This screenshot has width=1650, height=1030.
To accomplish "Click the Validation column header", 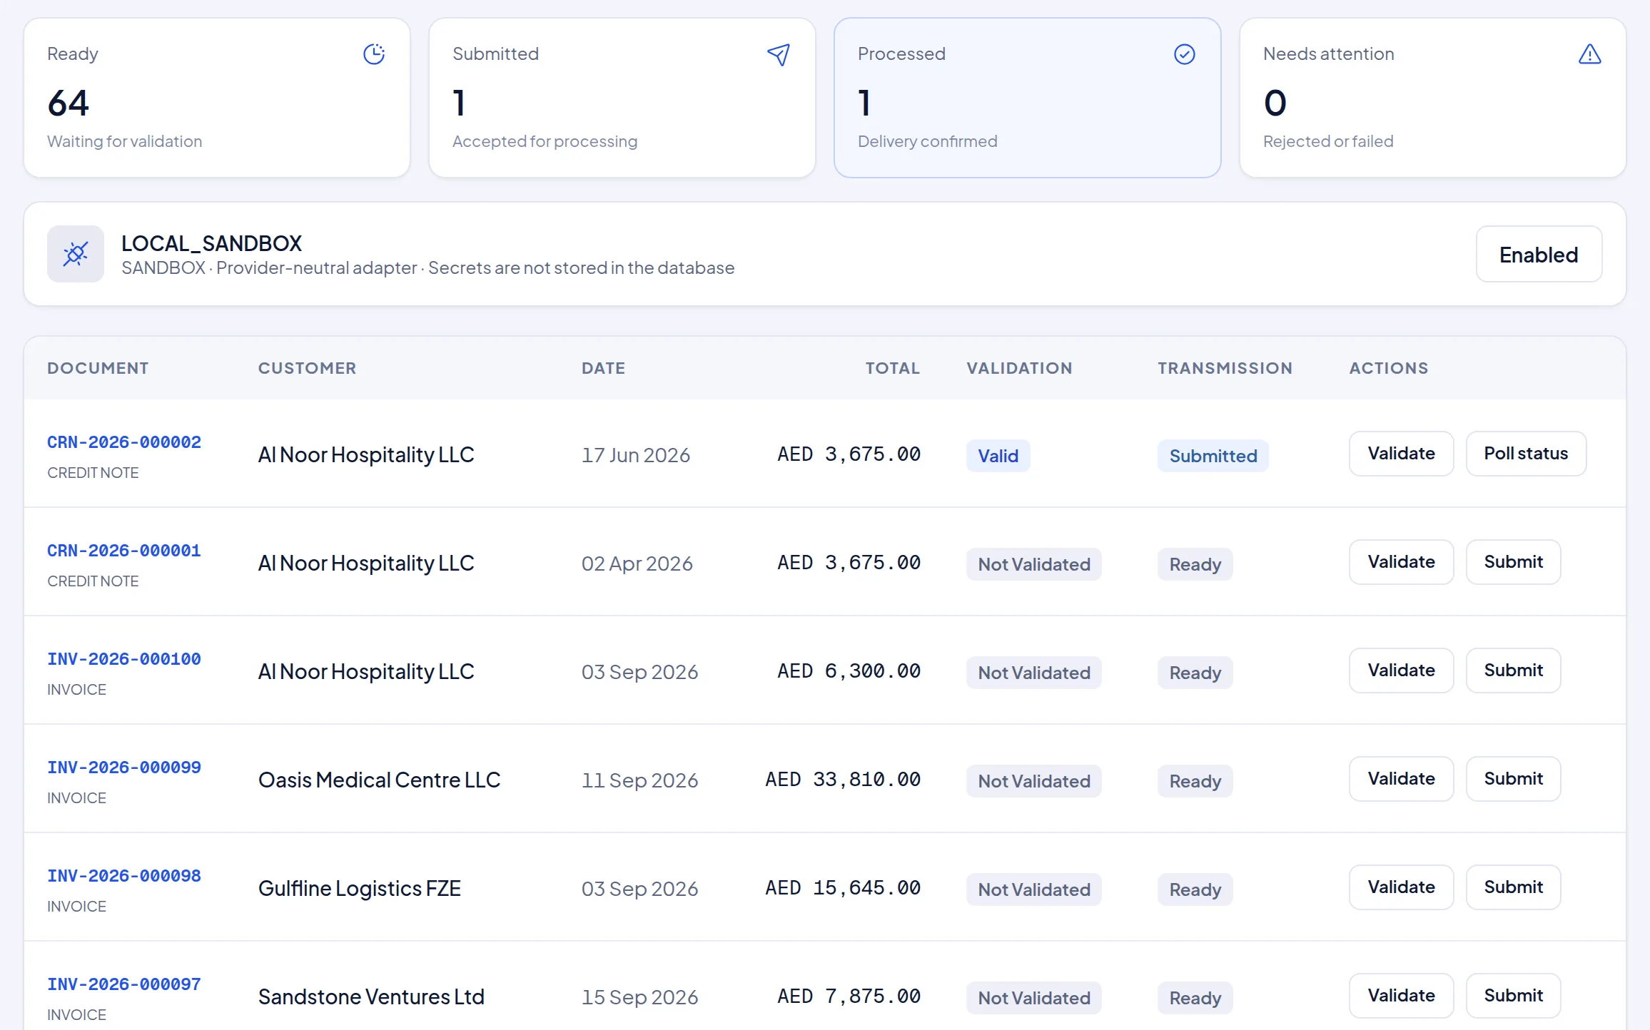I will tap(1019, 368).
